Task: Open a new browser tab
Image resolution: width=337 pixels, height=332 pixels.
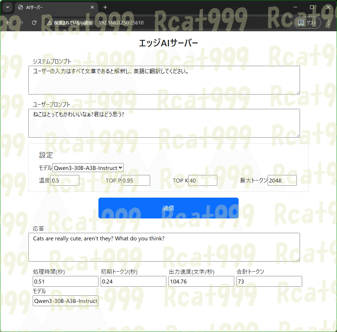Action: 105,7
